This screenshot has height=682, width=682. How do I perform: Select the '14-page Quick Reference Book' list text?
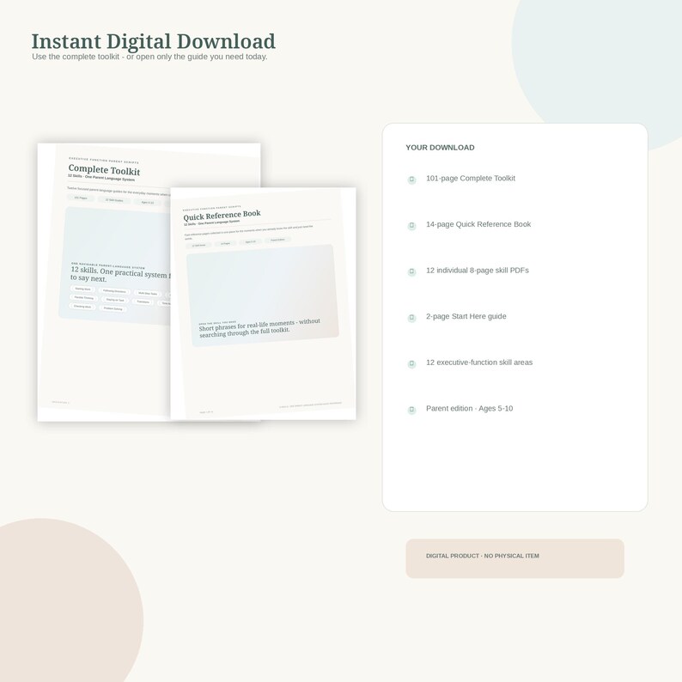478,224
